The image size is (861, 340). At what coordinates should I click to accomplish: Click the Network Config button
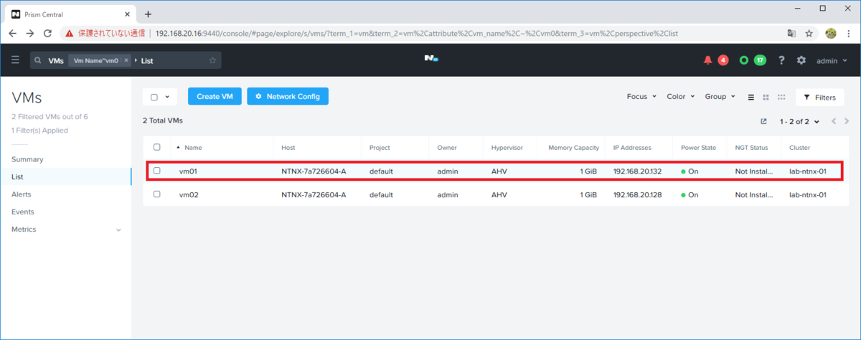point(288,97)
